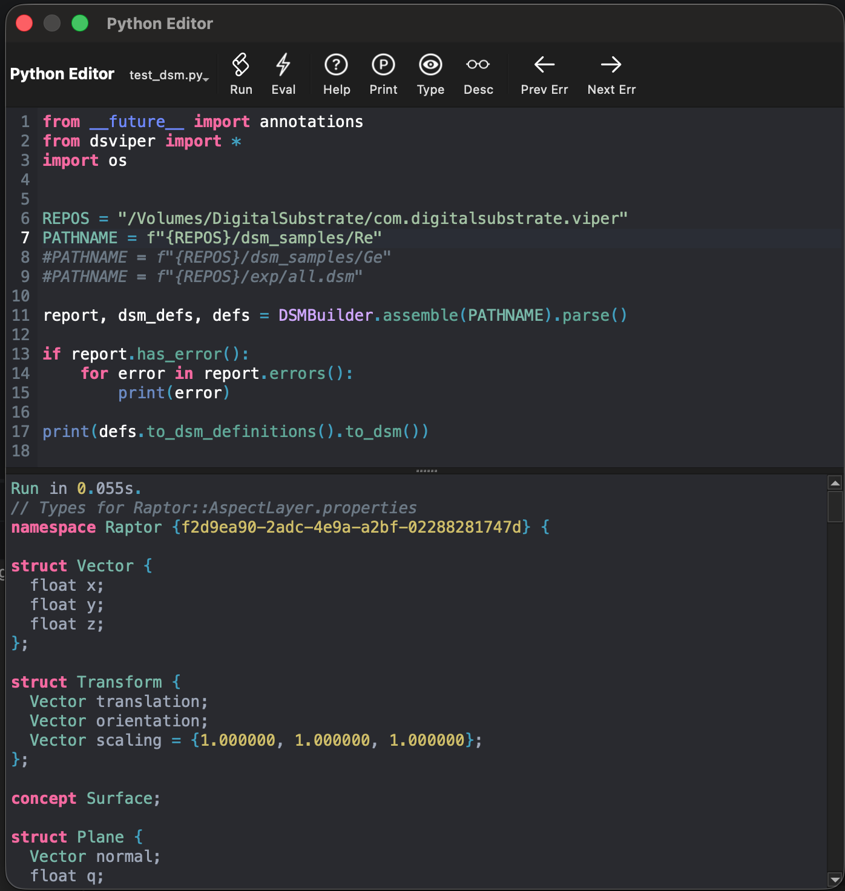The height and width of the screenshot is (891, 845).
Task: Open the test_dsm.py file dropdown
Action: click(169, 75)
